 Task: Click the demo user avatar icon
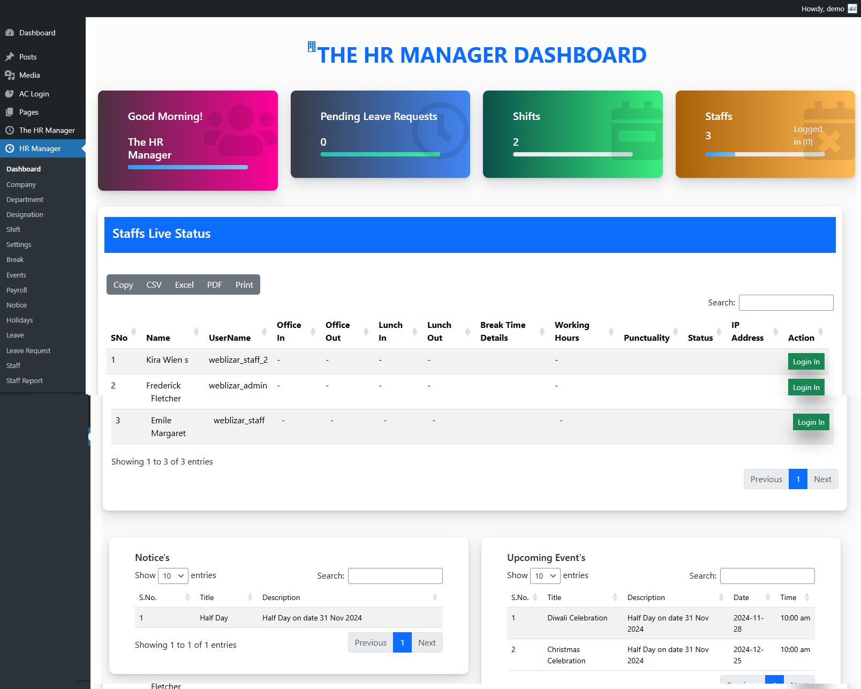click(852, 9)
